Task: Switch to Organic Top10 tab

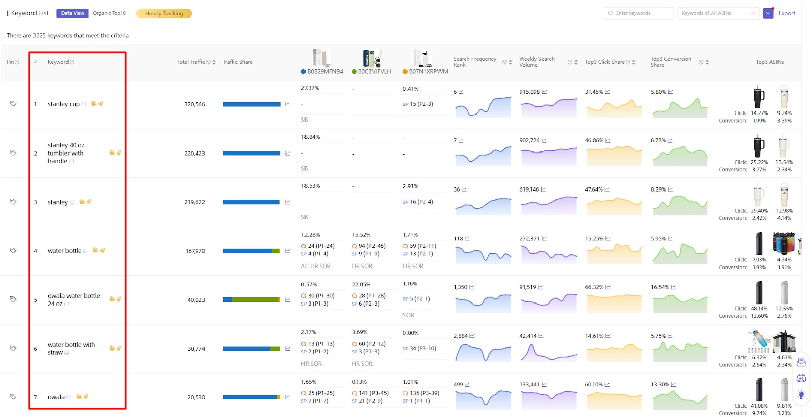Action: [x=109, y=13]
